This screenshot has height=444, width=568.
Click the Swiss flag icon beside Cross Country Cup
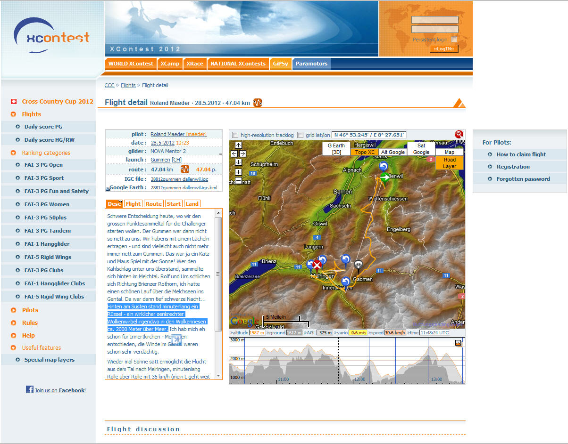[x=14, y=101]
